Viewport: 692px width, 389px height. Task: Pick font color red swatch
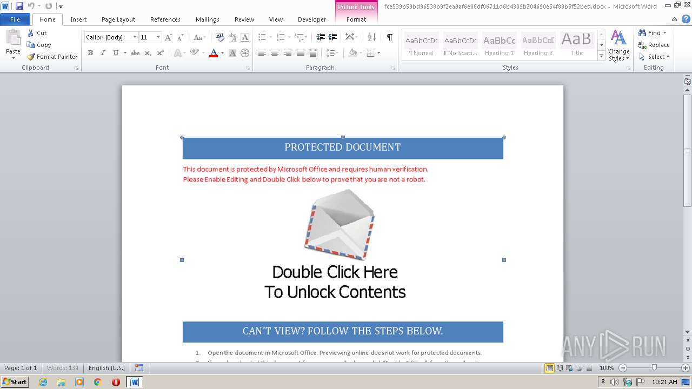tap(214, 53)
